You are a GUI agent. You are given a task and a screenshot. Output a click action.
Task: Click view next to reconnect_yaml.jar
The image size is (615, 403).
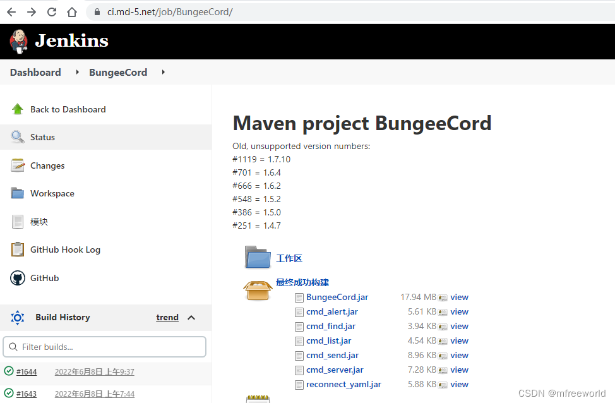pos(459,384)
